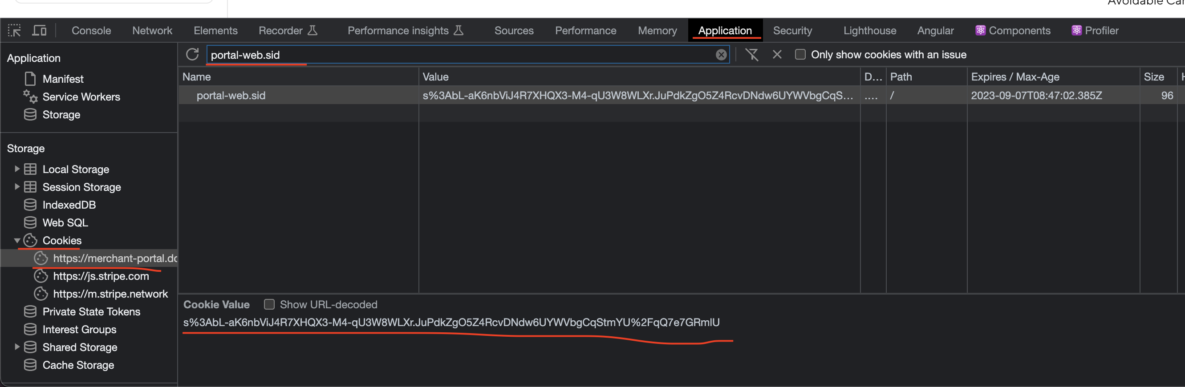This screenshot has width=1185, height=387.
Task: Open the Manifest item in sidebar
Action: 63,79
